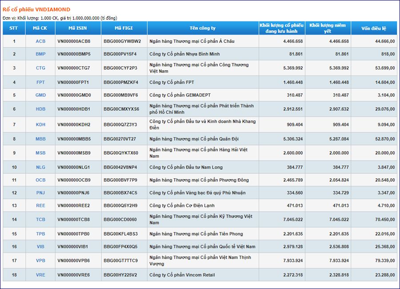
Task: Click the Khối lượng niêm yết column header
Action: coord(328,28)
